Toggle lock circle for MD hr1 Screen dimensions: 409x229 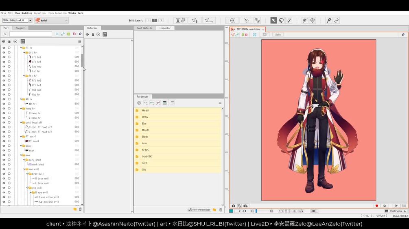click(x=9, y=104)
